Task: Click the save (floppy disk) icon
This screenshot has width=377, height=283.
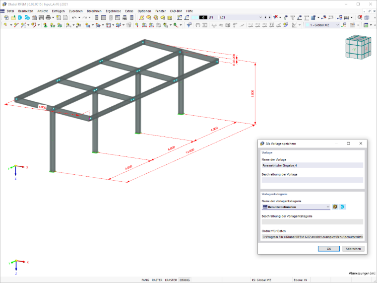Action: [x=41, y=17]
